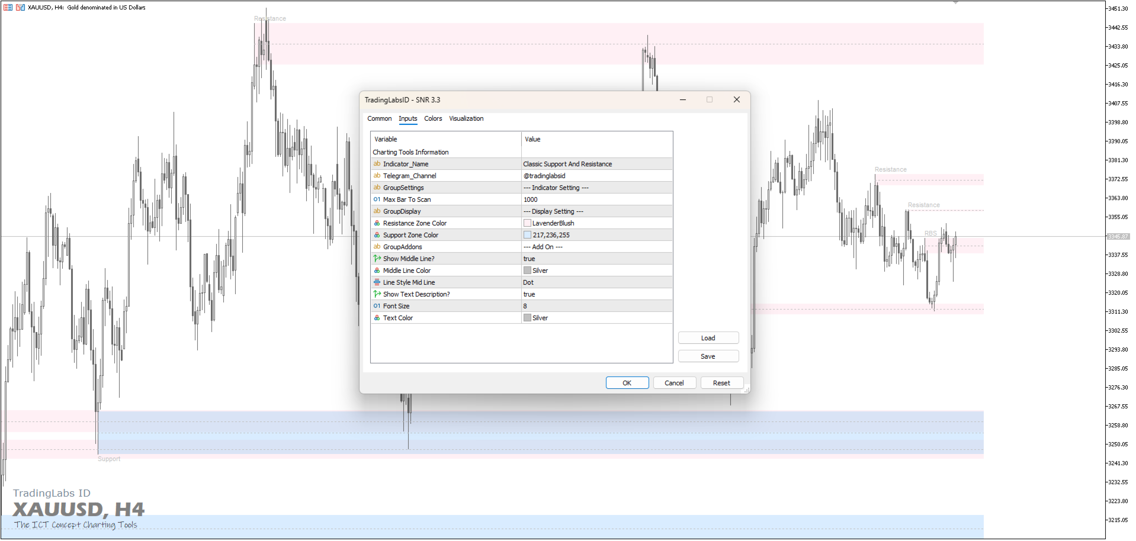1136x541 pixels.
Task: Select the Charting Tools Information row
Action: pyautogui.click(x=522, y=152)
